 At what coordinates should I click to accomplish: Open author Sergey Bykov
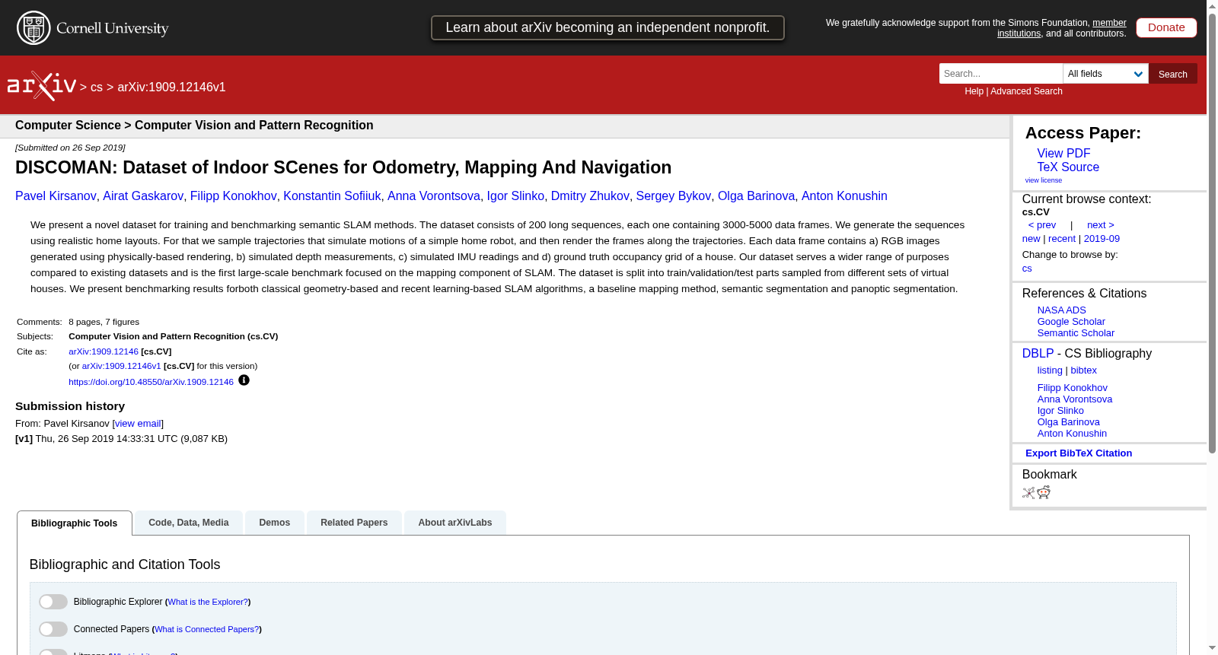[674, 196]
